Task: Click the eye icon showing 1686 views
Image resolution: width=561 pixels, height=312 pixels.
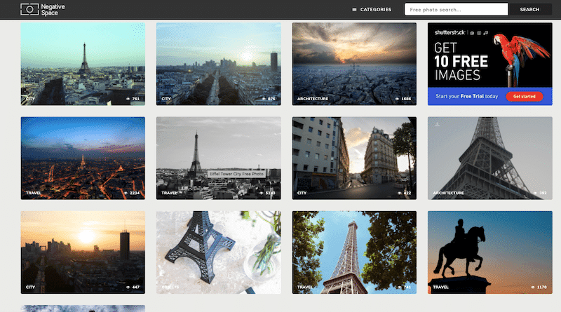Action: click(x=398, y=99)
